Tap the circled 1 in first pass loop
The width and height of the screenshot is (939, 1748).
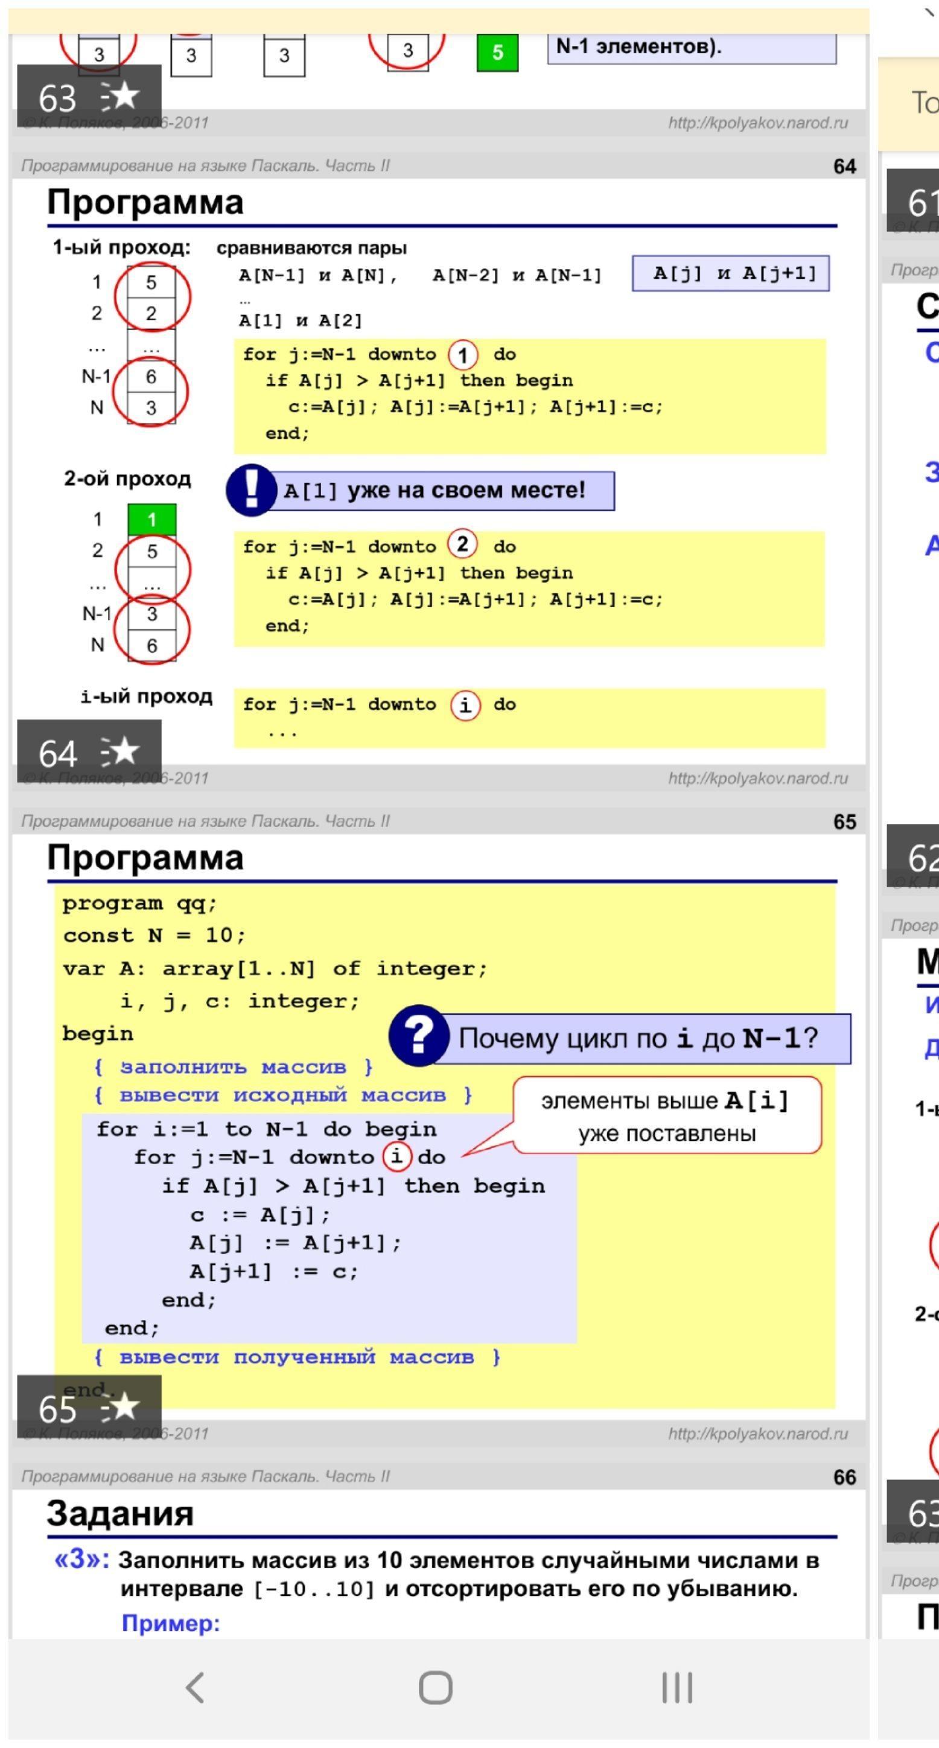463,354
